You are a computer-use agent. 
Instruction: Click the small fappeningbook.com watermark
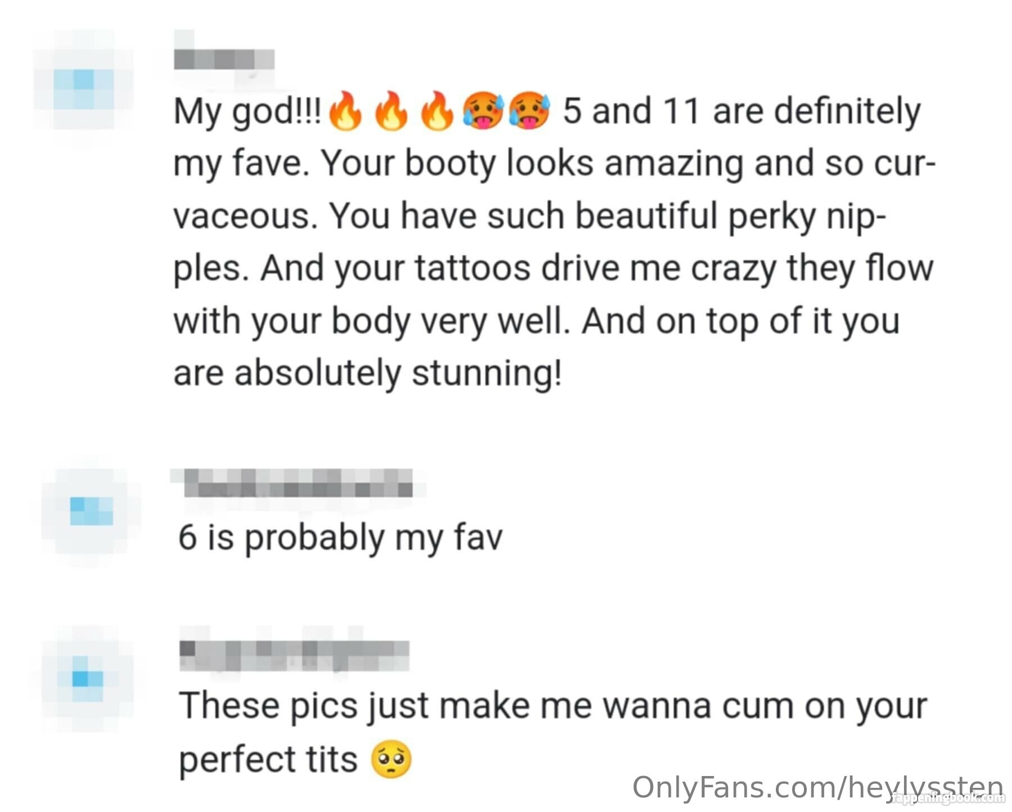click(948, 798)
